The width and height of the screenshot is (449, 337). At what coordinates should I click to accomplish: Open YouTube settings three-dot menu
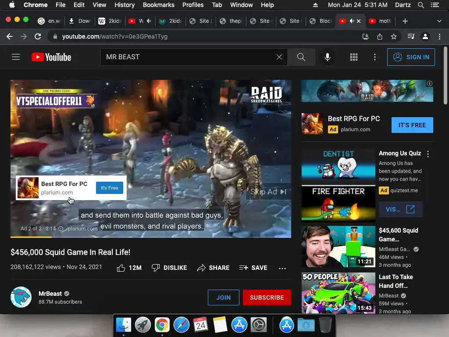pos(374,57)
